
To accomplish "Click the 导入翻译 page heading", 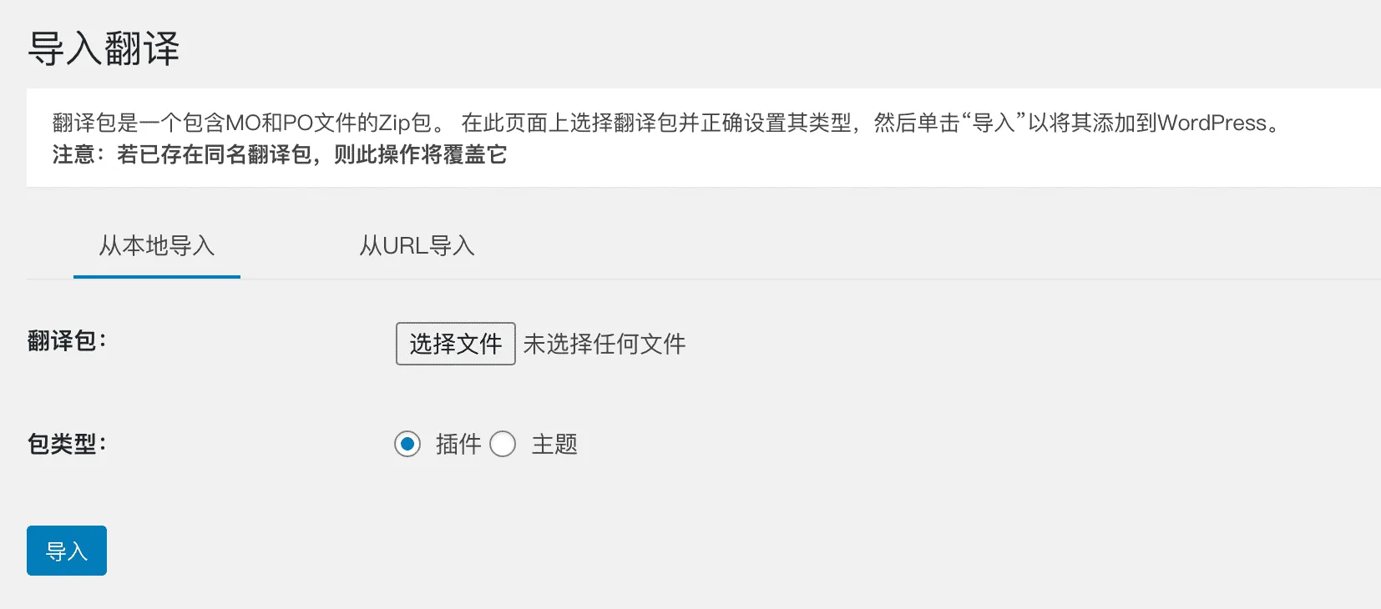I will (x=104, y=48).
